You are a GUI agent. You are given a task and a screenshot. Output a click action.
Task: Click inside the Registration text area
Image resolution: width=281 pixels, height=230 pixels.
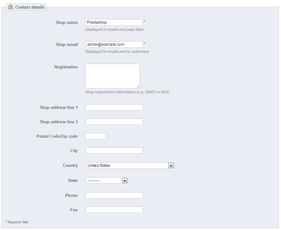tap(113, 76)
